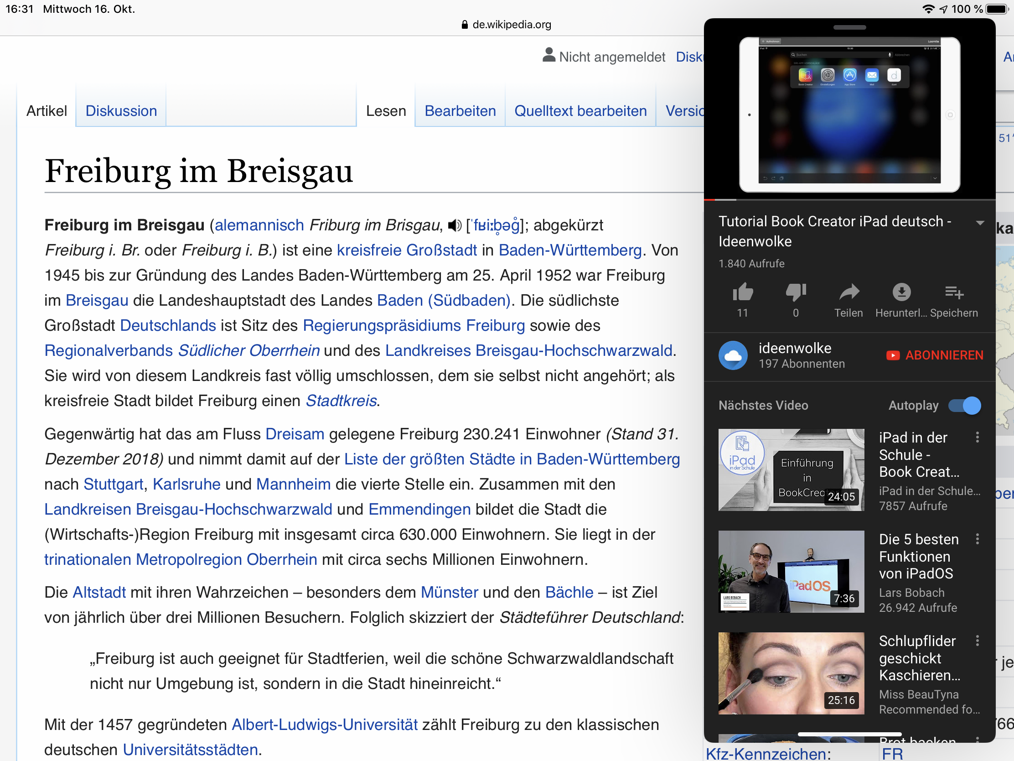
Task: Open more options for Schlupflider video
Action: click(x=978, y=641)
